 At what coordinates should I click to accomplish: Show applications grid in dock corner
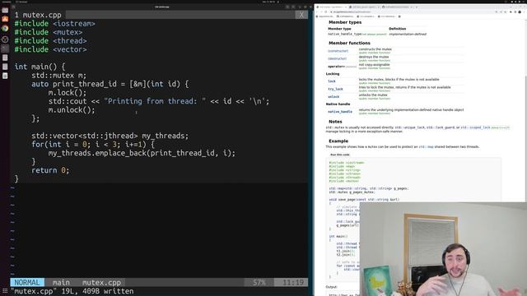click(5, 291)
